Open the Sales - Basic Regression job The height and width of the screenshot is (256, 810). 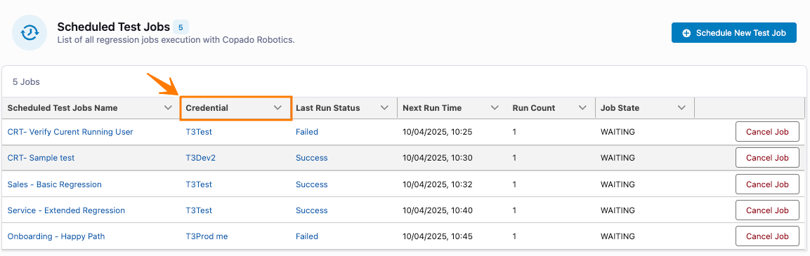(54, 184)
